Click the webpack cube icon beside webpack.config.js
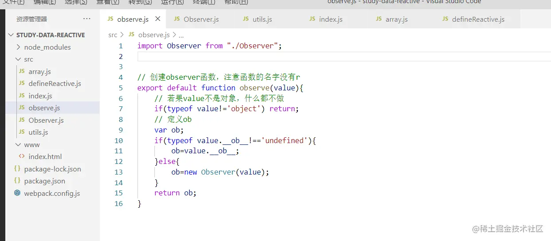The image size is (551, 241). 17,193
